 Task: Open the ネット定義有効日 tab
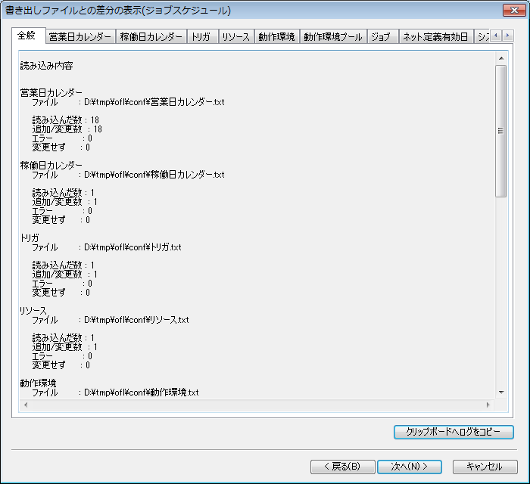tap(435, 36)
